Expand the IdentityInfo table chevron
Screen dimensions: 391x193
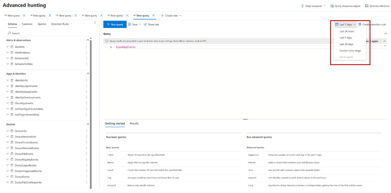pos(8,80)
